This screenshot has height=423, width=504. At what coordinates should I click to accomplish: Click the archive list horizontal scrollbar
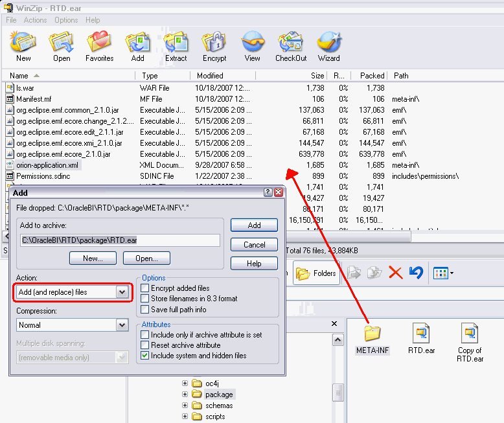coord(347,236)
